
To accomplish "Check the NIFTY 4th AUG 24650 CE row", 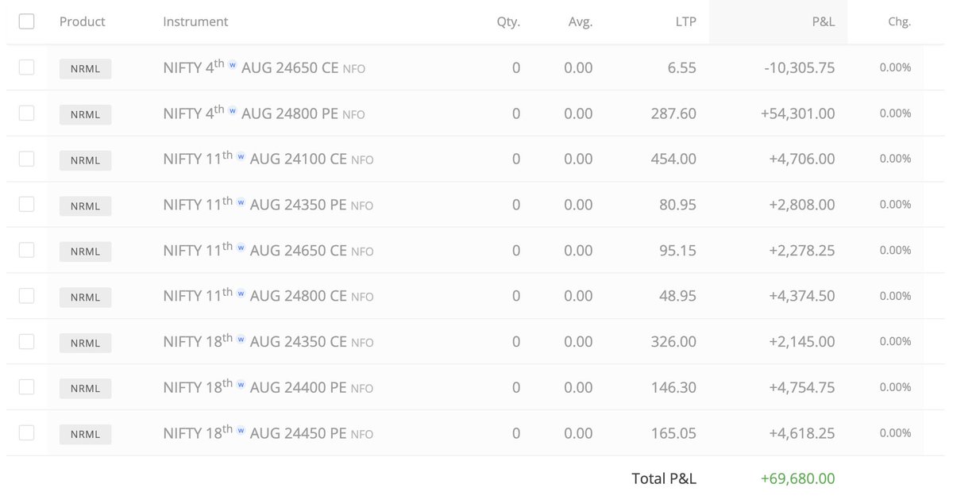I will [x=26, y=67].
